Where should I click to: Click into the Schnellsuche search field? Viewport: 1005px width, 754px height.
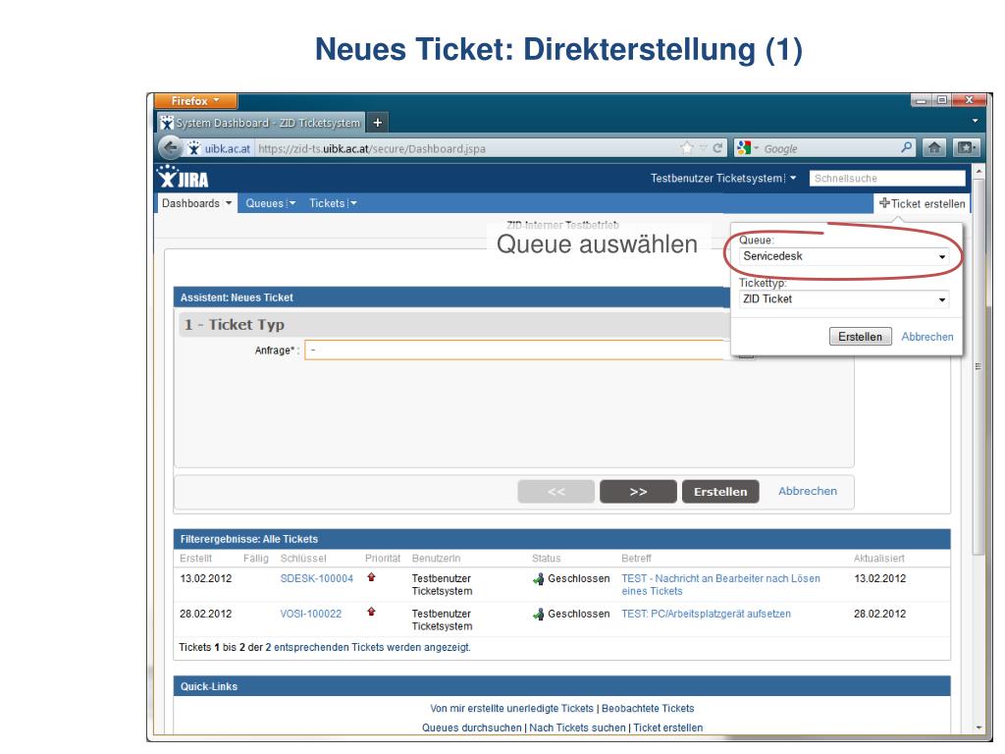pyautogui.click(x=887, y=179)
